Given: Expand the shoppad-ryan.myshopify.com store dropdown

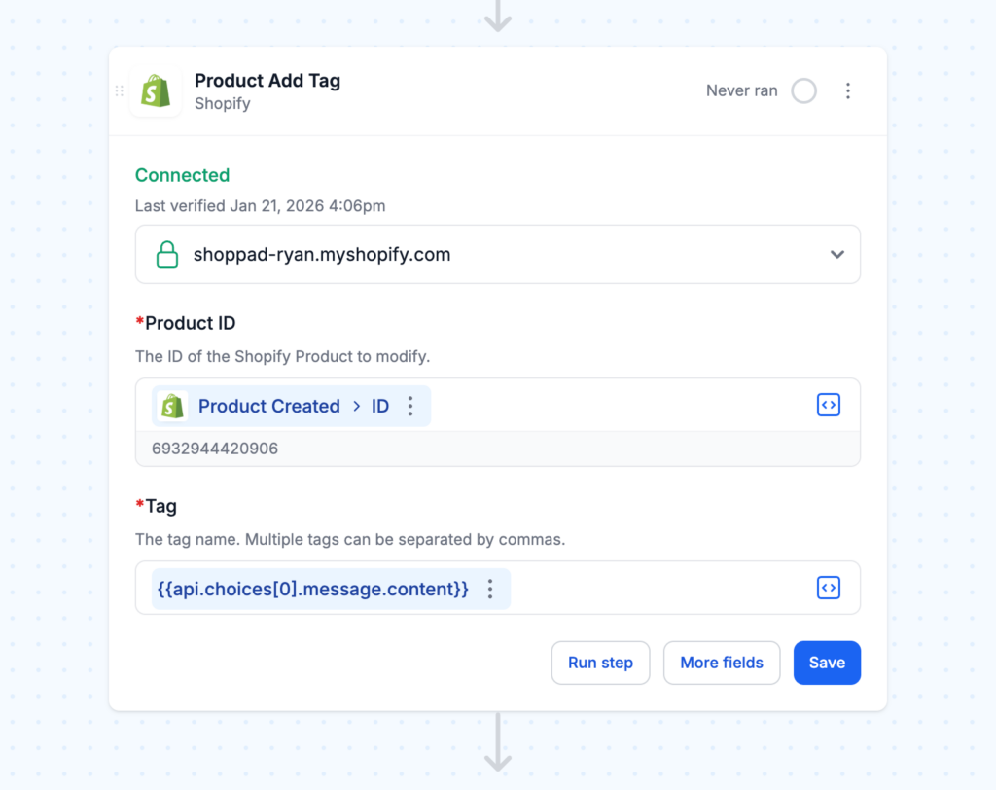Looking at the screenshot, I should [x=836, y=254].
